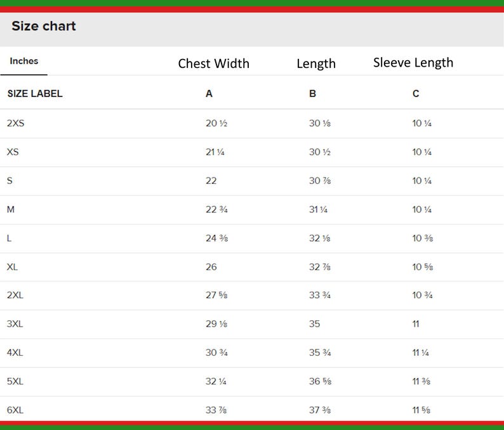This screenshot has height=430, width=504.
Task: Click the Length column header
Action: point(316,63)
